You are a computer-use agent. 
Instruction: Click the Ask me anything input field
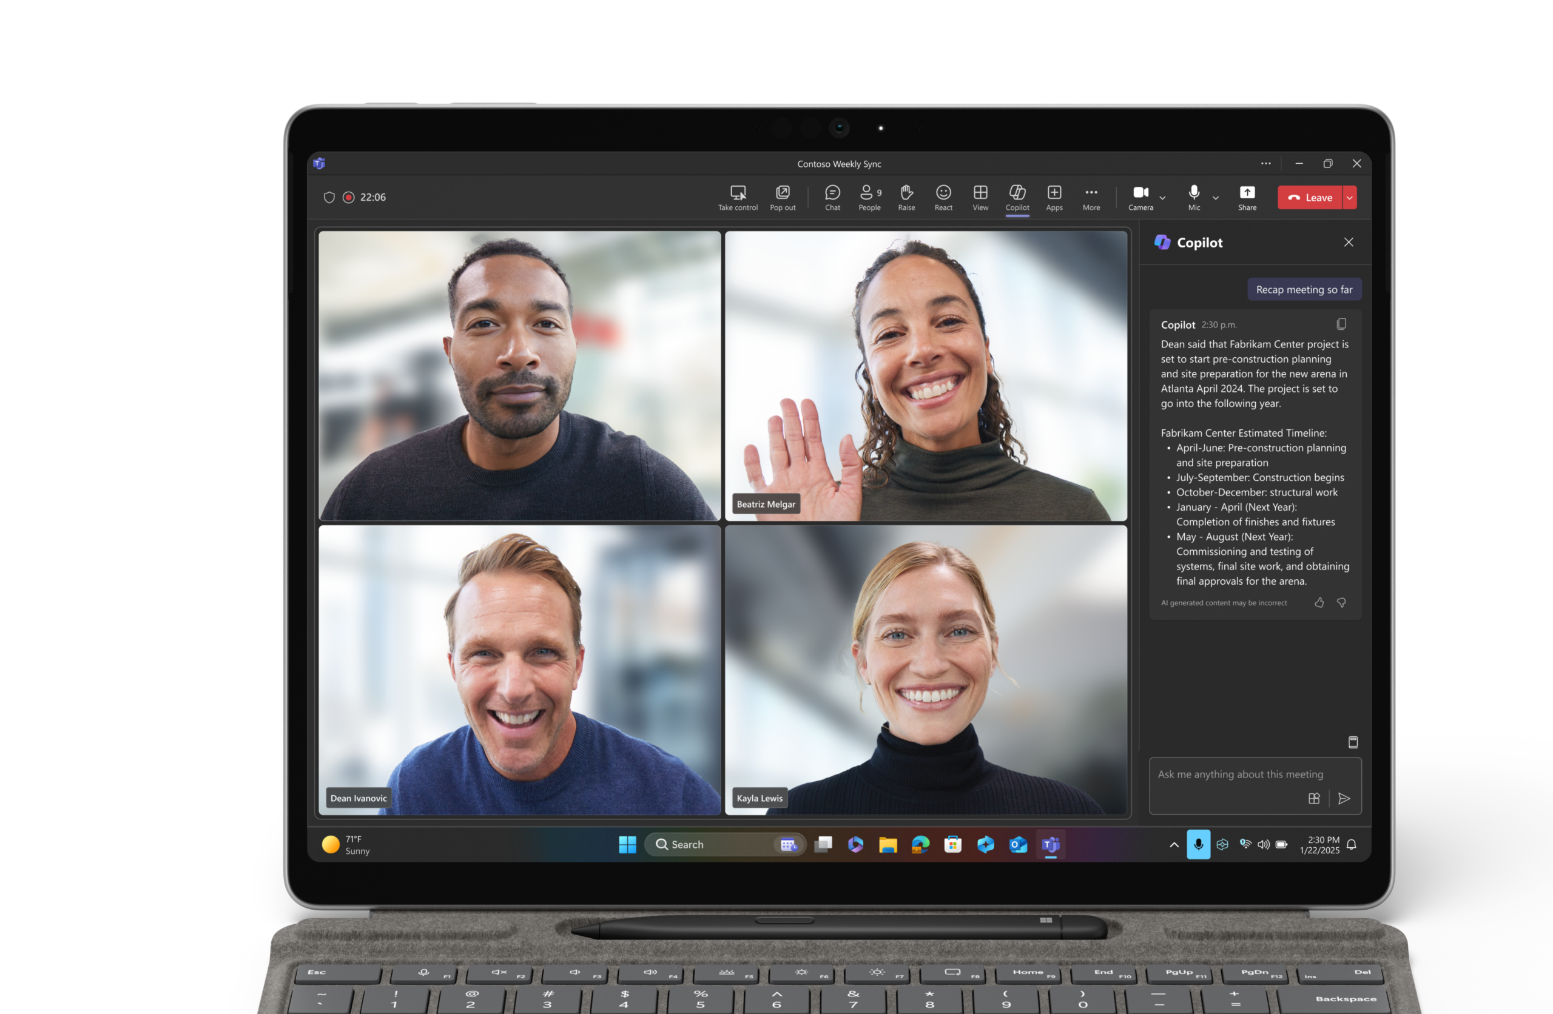click(1255, 785)
